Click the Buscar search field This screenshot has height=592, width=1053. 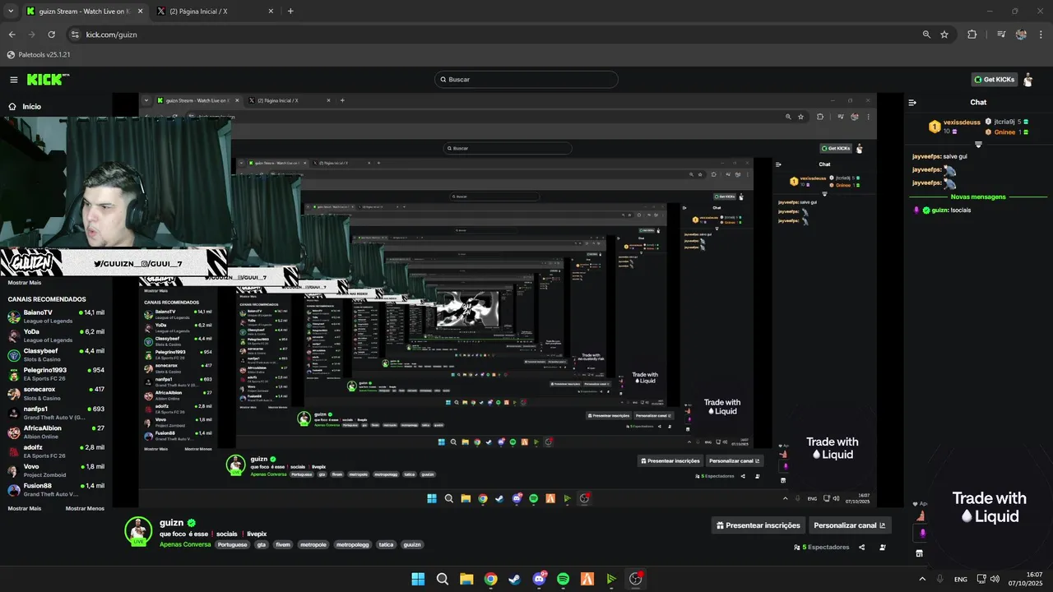click(x=526, y=80)
